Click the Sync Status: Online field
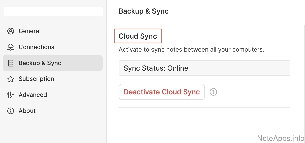Screen dimensions: 305x143 coord(204,68)
